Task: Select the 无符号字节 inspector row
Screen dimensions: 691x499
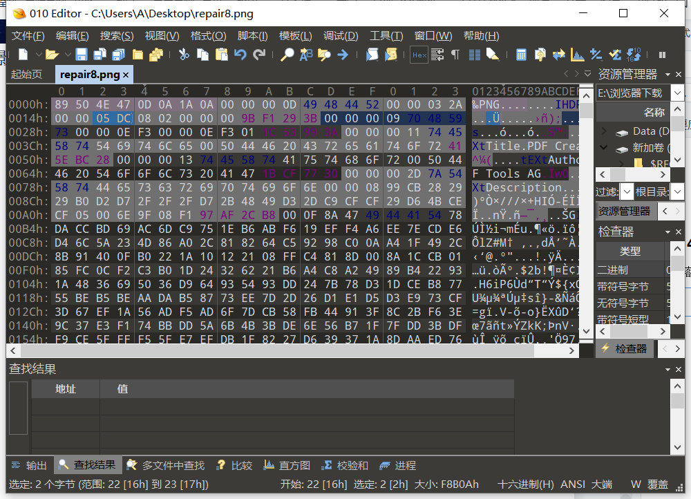Action: click(x=630, y=303)
